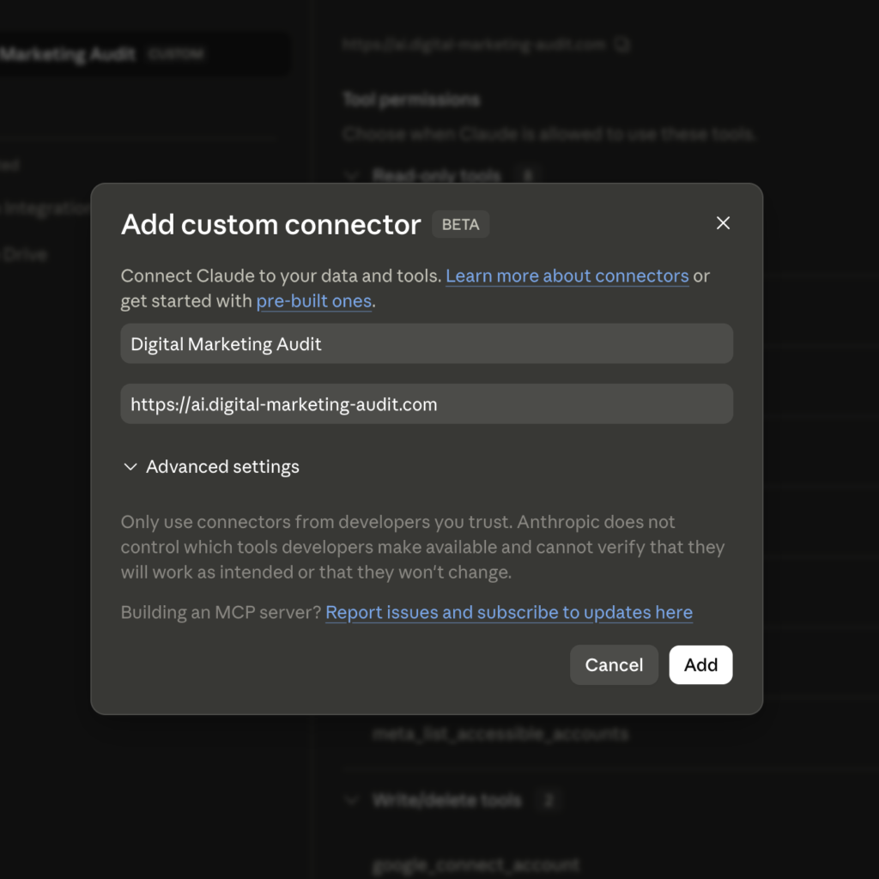This screenshot has width=879, height=879.
Task: Collapse the Read-only tools chevron
Action: 352,176
